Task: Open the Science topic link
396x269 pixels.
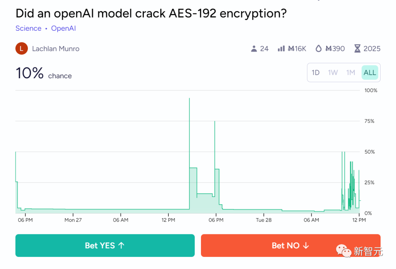Action: (28, 28)
